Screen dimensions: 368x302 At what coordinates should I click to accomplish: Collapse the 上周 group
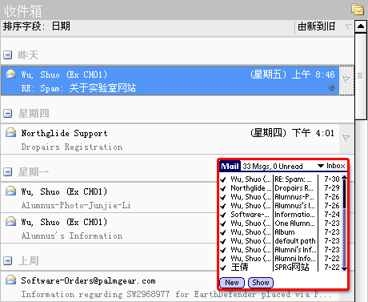point(7,260)
